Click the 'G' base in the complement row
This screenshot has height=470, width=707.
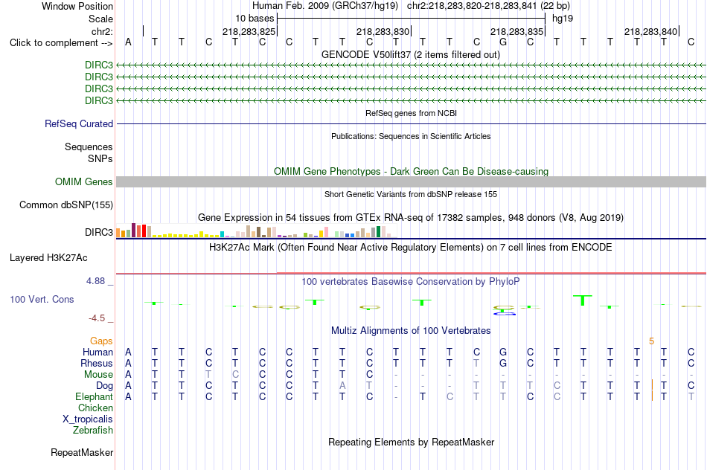pos(503,42)
